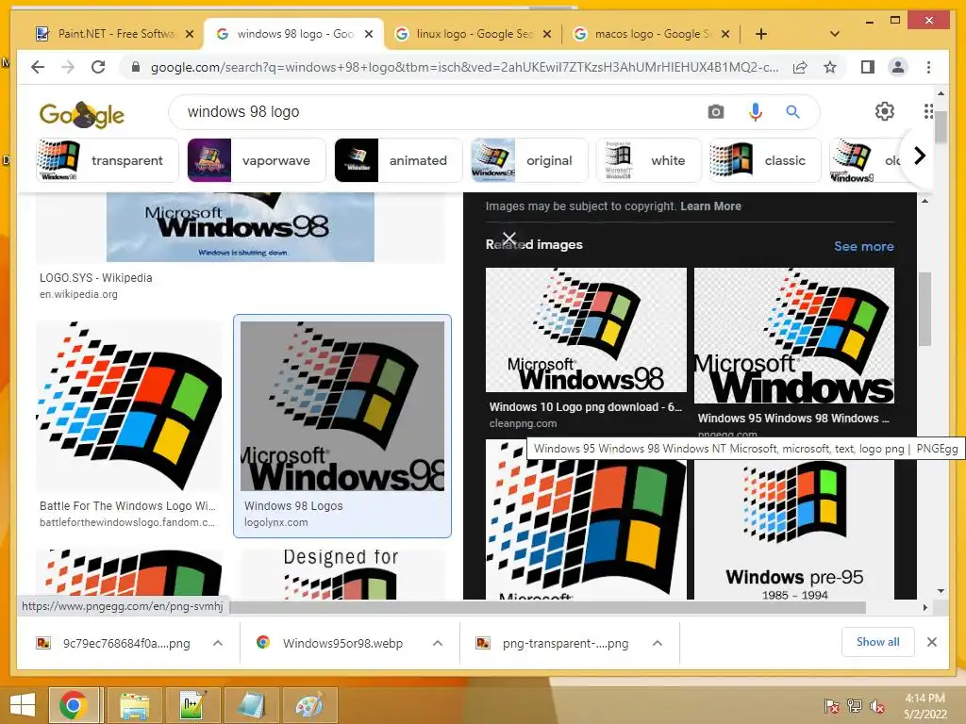Screen dimensions: 966x724
Task: Select the classic filter chip
Action: 765,160
